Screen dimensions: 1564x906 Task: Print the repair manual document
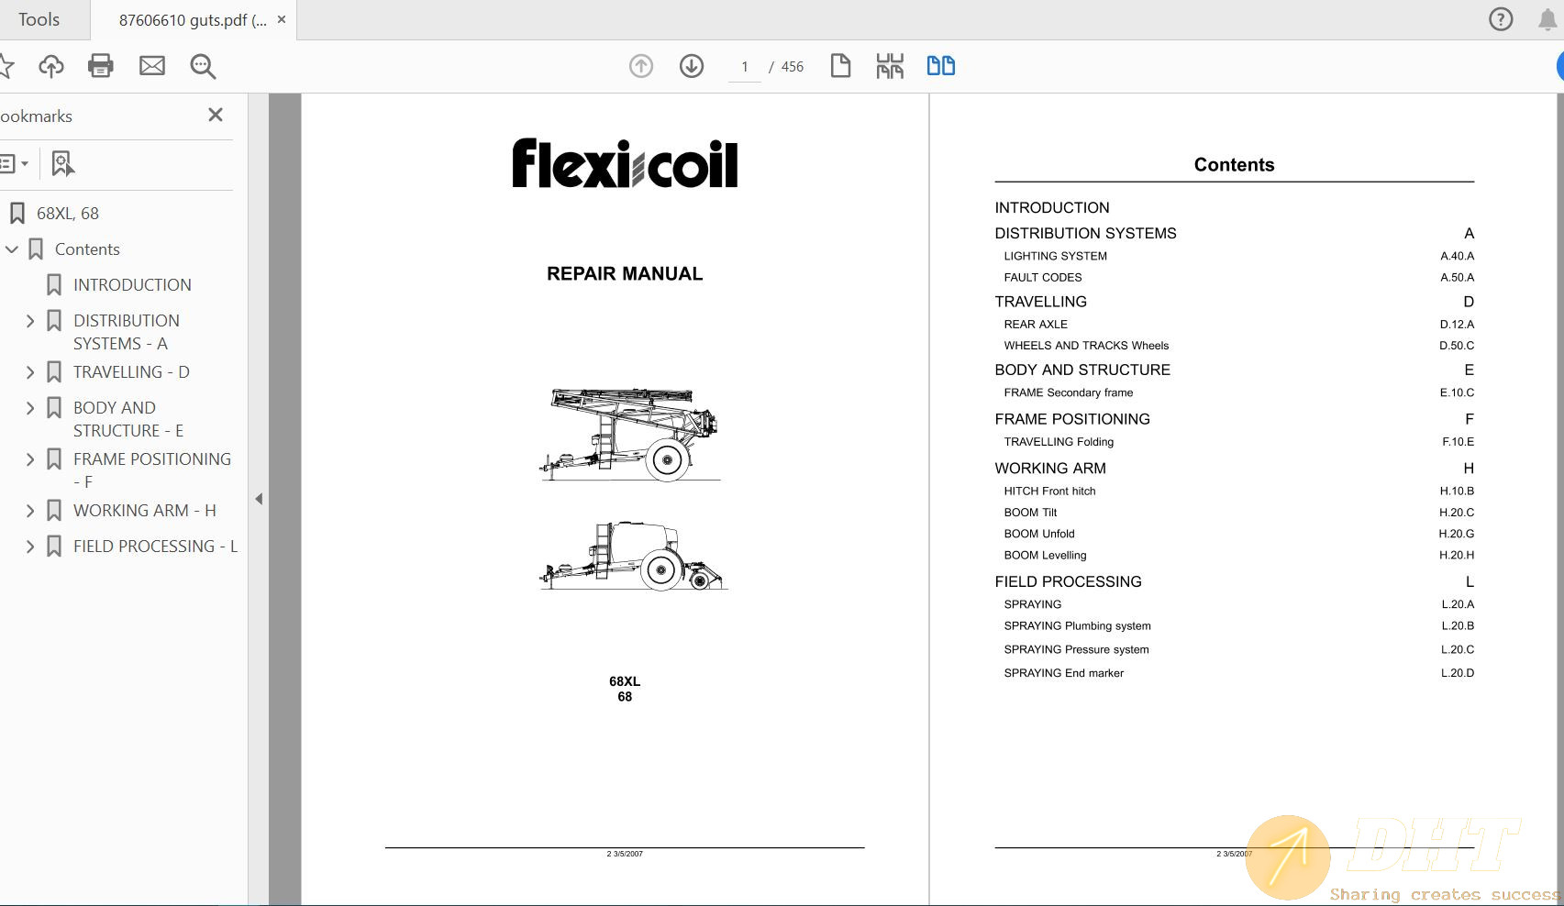point(101,65)
